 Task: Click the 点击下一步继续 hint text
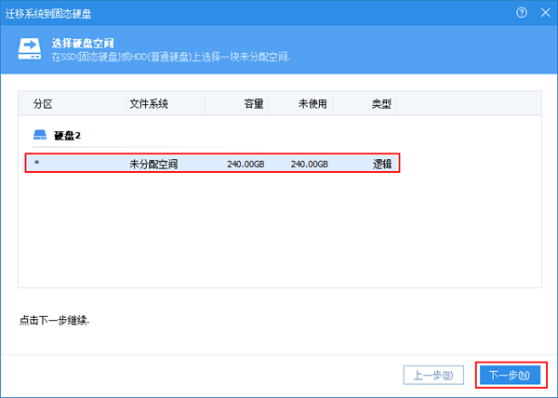[60, 321]
